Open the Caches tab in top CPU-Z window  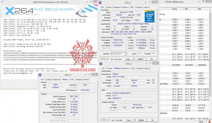pos(109,7)
